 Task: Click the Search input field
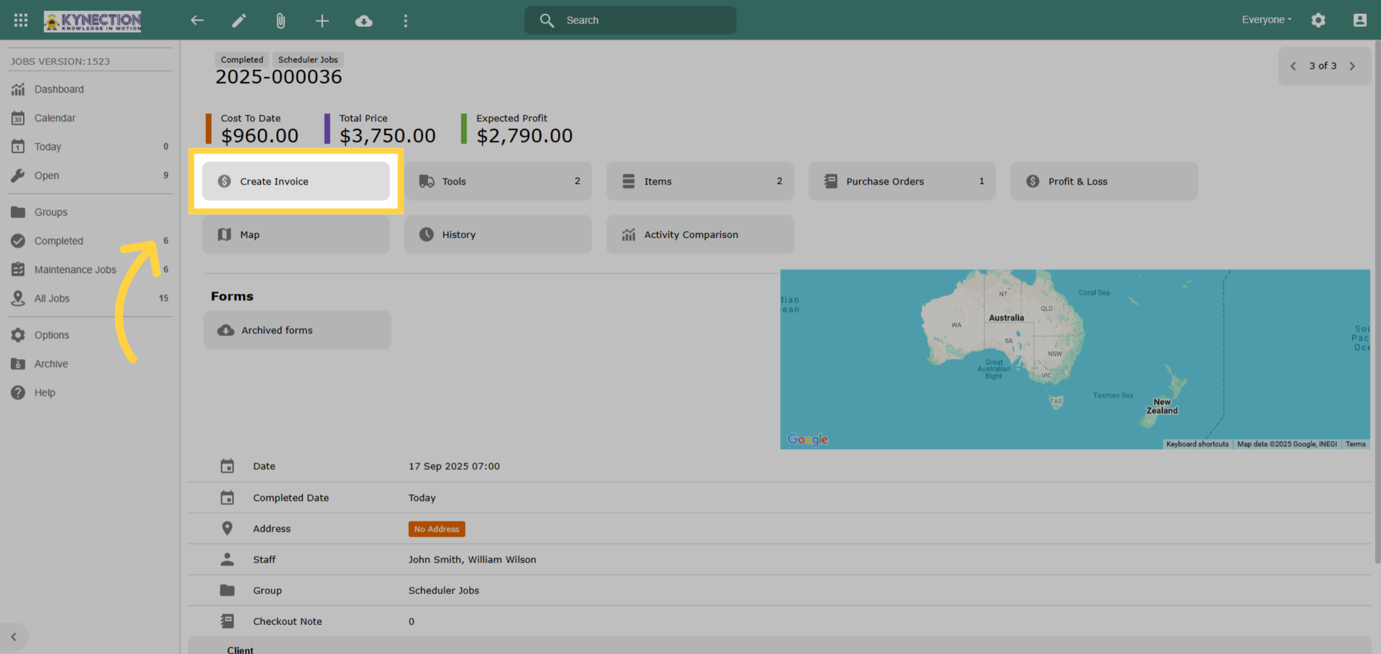[630, 20]
